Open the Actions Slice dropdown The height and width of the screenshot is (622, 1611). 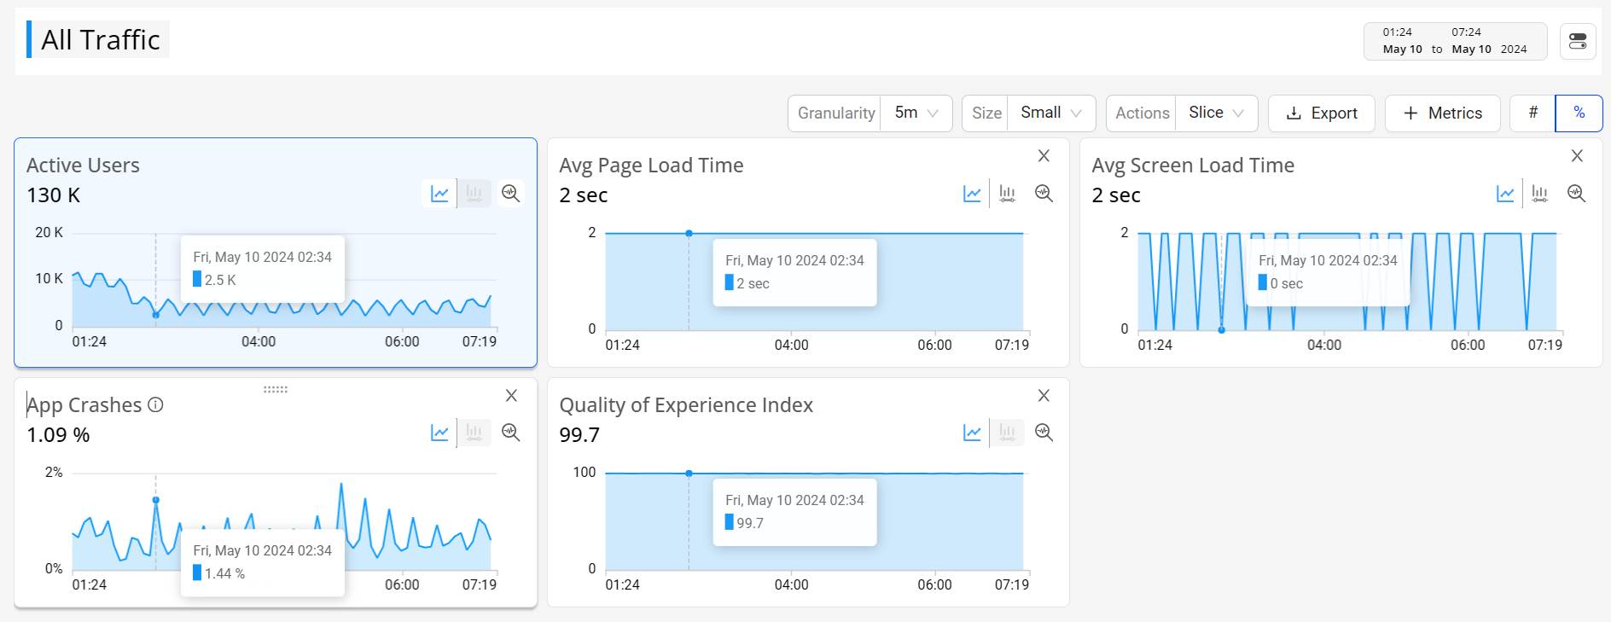tap(1215, 113)
